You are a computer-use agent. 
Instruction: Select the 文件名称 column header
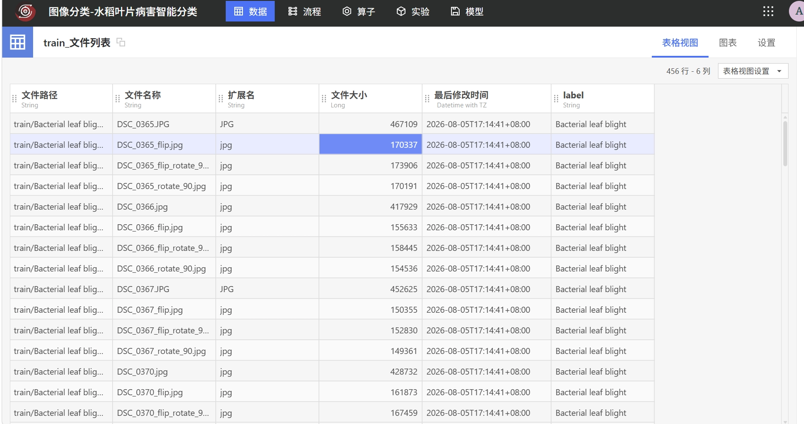pyautogui.click(x=164, y=98)
